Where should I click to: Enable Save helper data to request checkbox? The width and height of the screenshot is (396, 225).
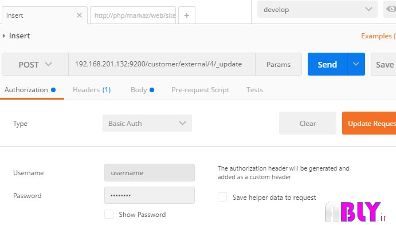click(x=222, y=197)
